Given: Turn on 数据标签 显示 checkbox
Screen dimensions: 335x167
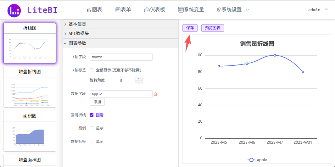Looking at the screenshot, I should [x=92, y=142].
